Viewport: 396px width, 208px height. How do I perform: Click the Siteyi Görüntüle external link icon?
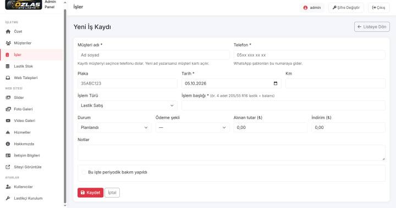coord(8,167)
